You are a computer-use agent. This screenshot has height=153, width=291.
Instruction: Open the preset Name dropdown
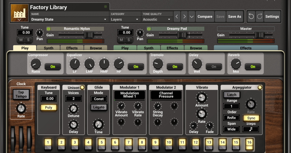[70, 19]
